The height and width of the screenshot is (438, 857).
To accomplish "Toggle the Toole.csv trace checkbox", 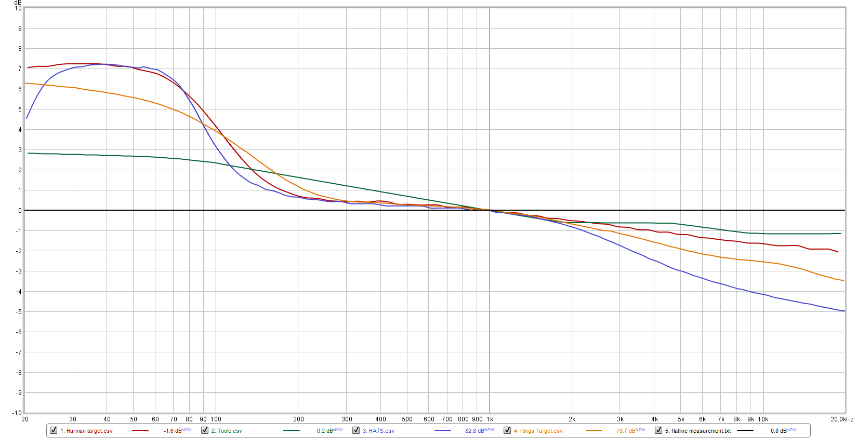I will click(205, 430).
